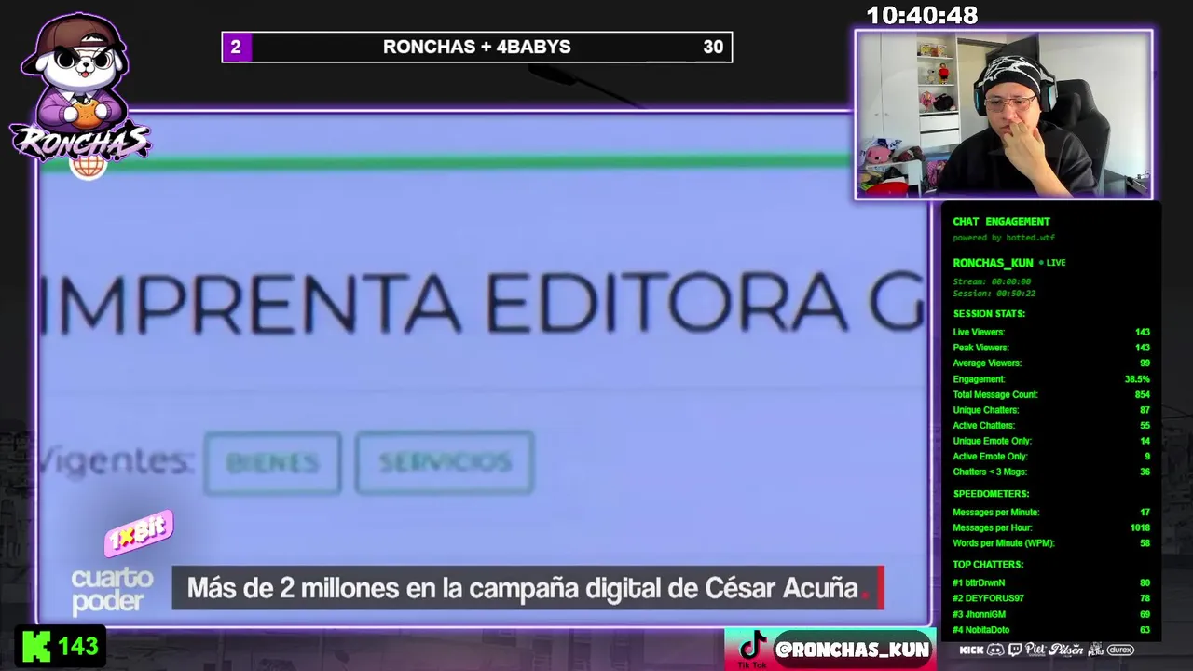The height and width of the screenshot is (671, 1193).
Task: Click the cuarto poder program logo
Action: 112,591
